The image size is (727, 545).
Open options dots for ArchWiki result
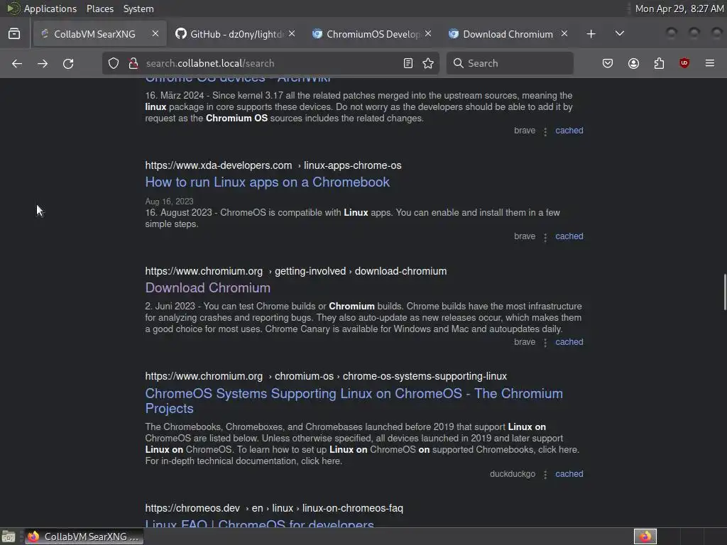pos(545,131)
